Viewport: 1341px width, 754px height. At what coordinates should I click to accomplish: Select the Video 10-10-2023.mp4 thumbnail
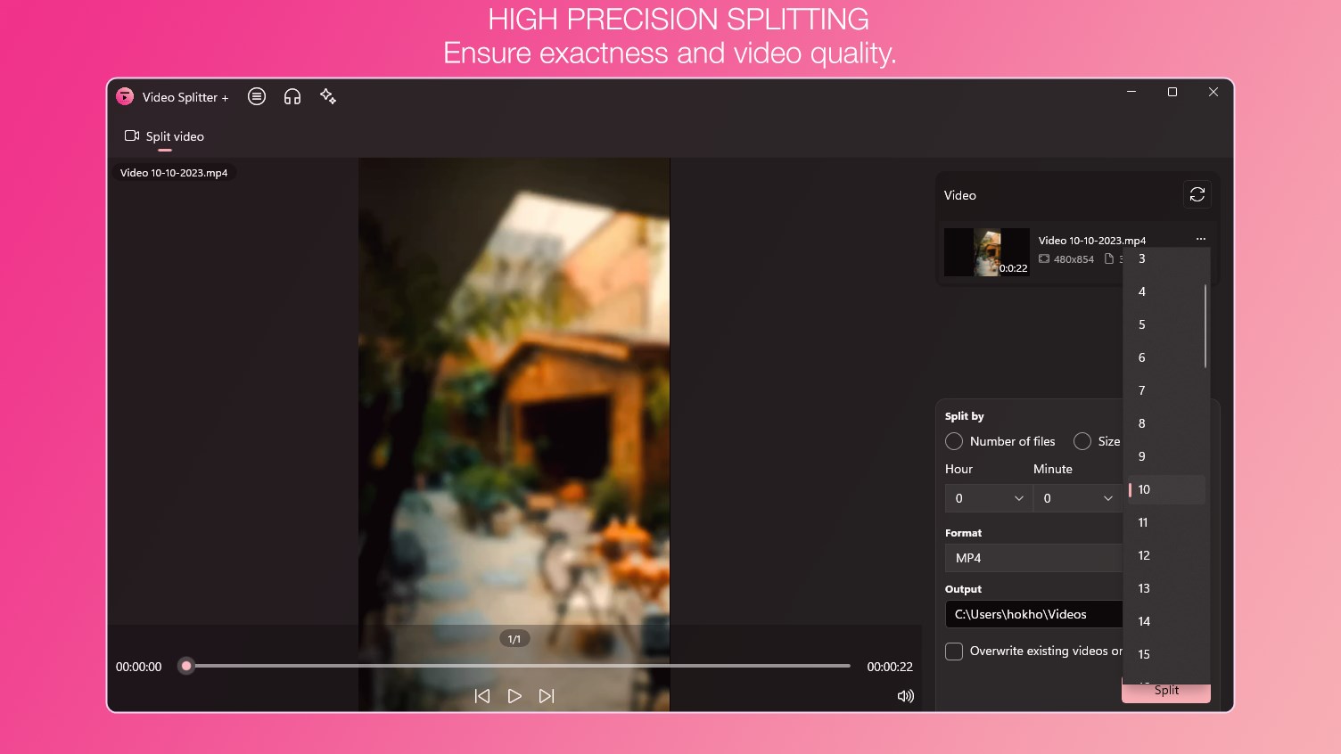click(987, 252)
